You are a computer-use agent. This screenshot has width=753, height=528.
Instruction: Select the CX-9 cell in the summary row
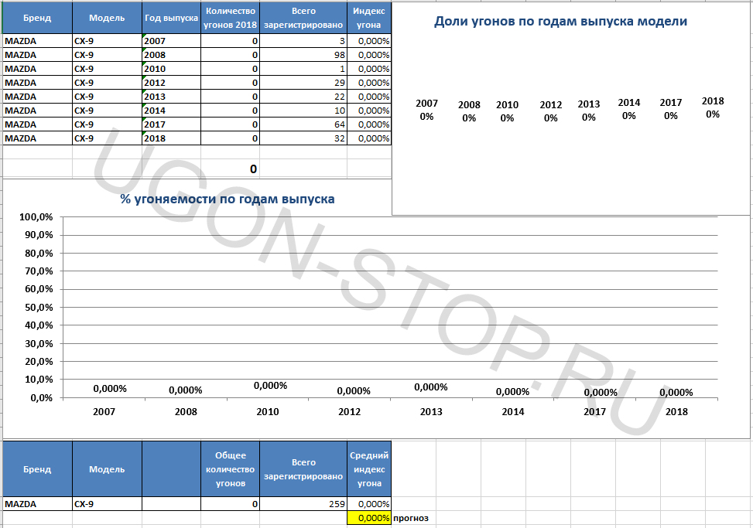[x=107, y=504]
